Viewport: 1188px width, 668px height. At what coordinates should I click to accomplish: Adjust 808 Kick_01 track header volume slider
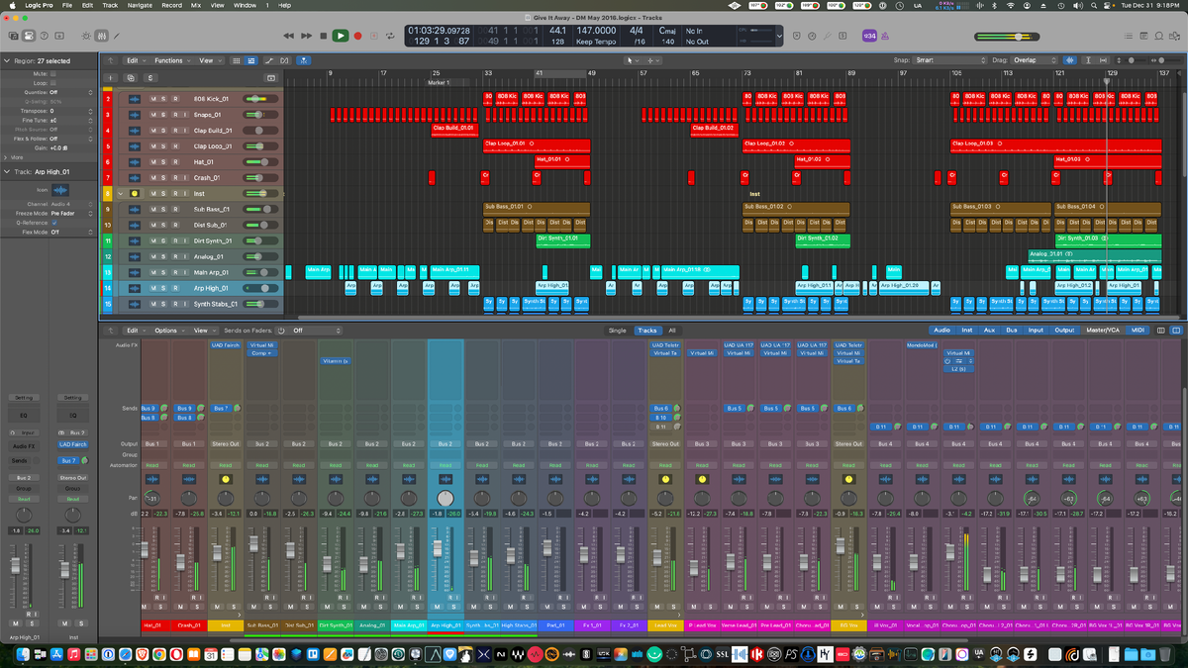tap(258, 99)
